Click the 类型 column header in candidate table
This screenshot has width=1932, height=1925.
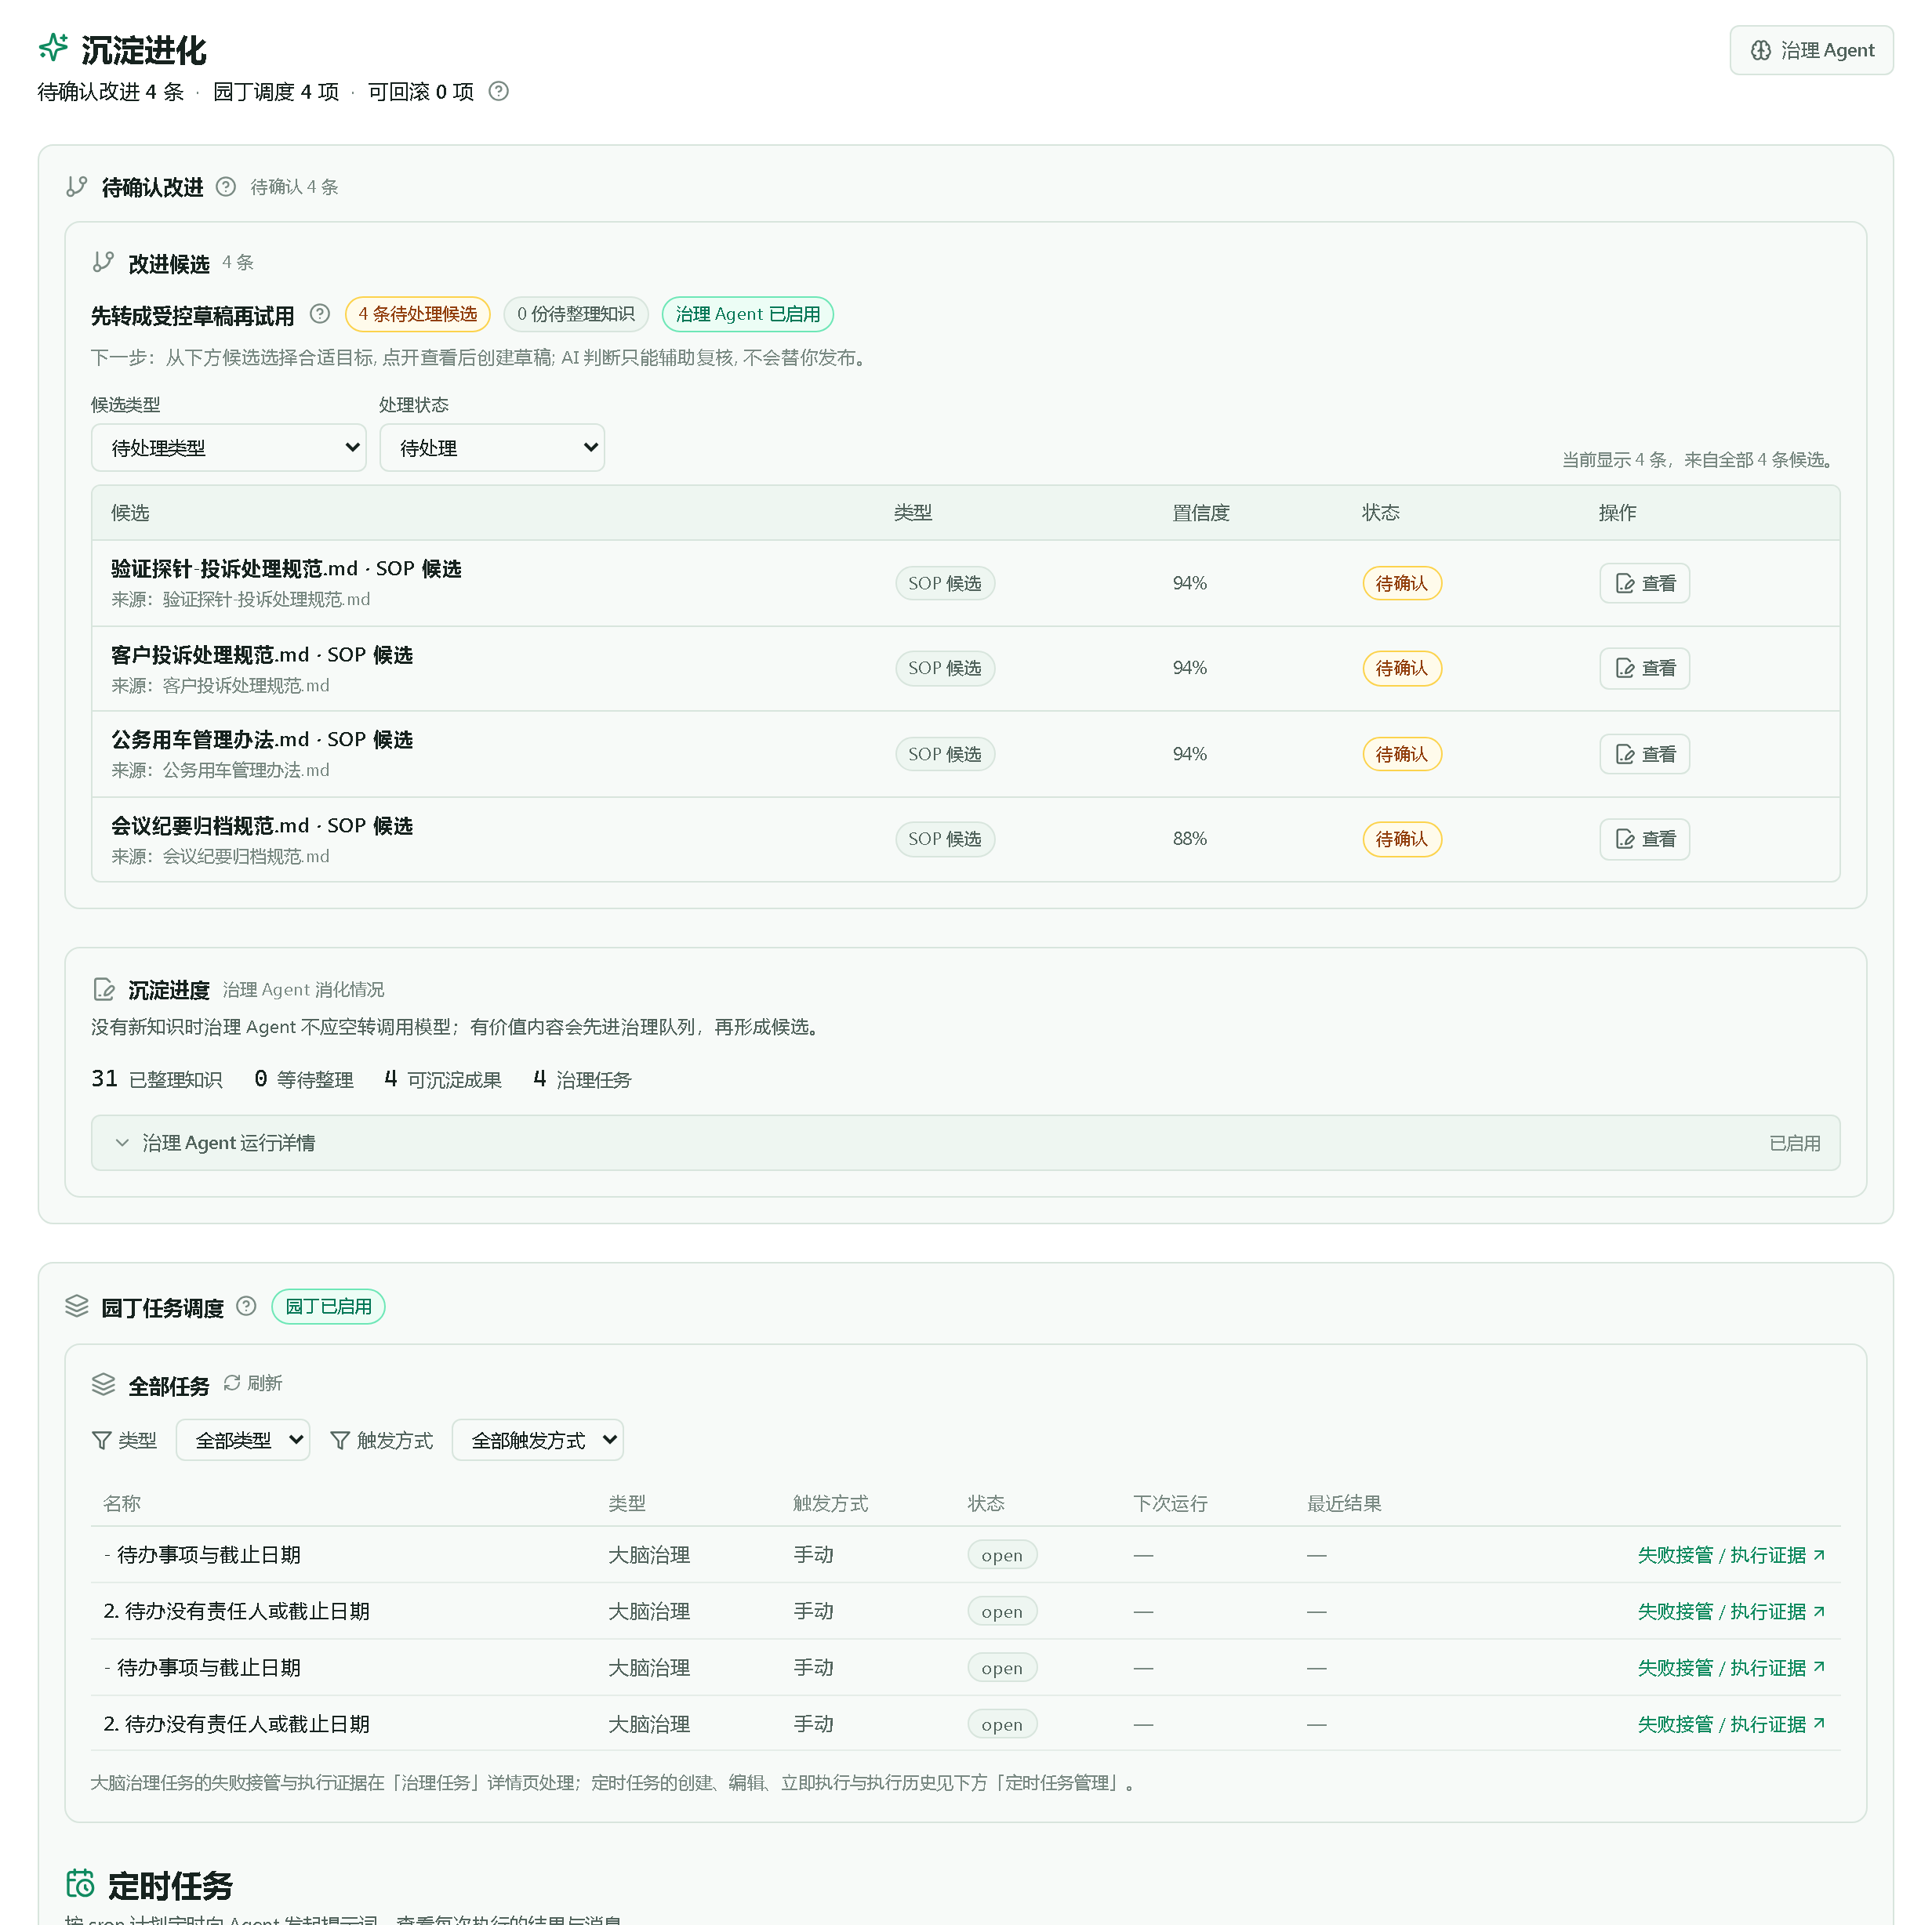point(913,513)
